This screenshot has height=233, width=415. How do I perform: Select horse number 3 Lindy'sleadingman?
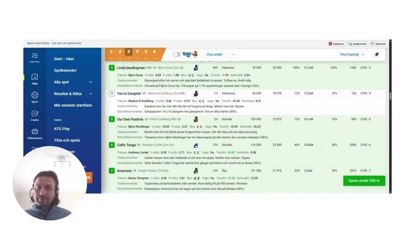pos(112,68)
